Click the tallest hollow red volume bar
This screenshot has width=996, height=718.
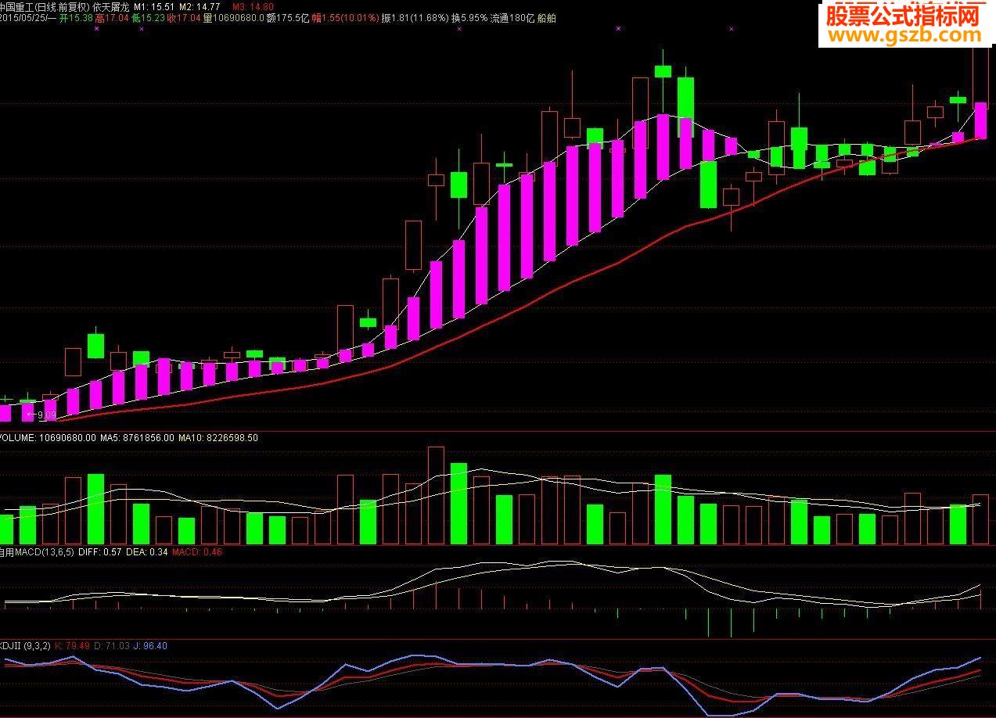[436, 495]
